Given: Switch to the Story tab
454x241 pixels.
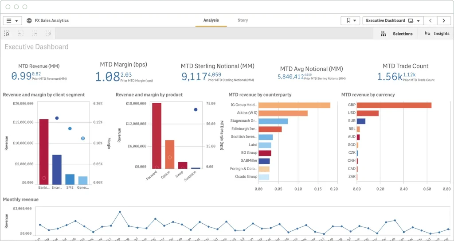Looking at the screenshot, I should 243,20.
